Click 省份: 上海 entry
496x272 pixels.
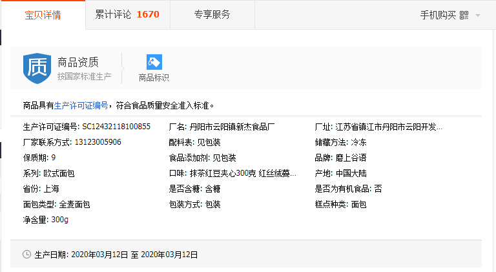coord(41,189)
